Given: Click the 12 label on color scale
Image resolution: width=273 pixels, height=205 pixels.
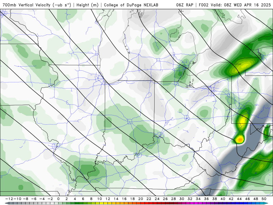Looking at the screenshot, I should 108,199.
